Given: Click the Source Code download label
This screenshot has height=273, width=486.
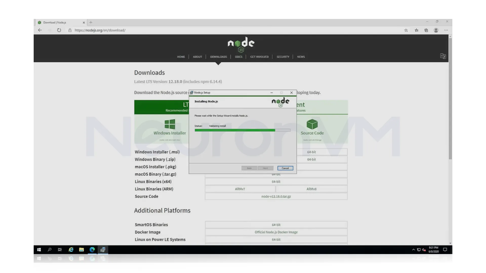Looking at the screenshot, I should (x=312, y=133).
